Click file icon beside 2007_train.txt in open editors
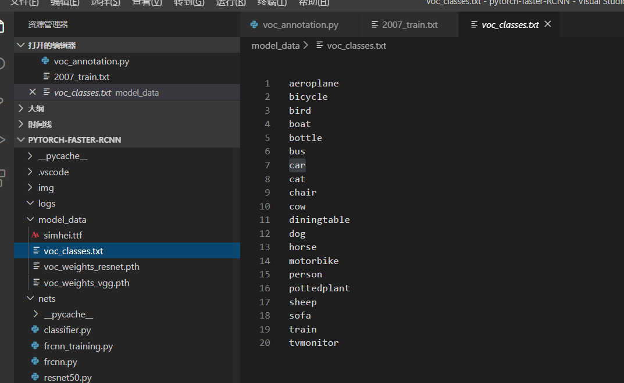 click(47, 76)
